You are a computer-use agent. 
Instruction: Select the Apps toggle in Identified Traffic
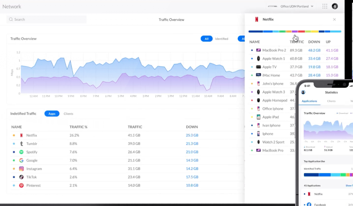point(52,114)
